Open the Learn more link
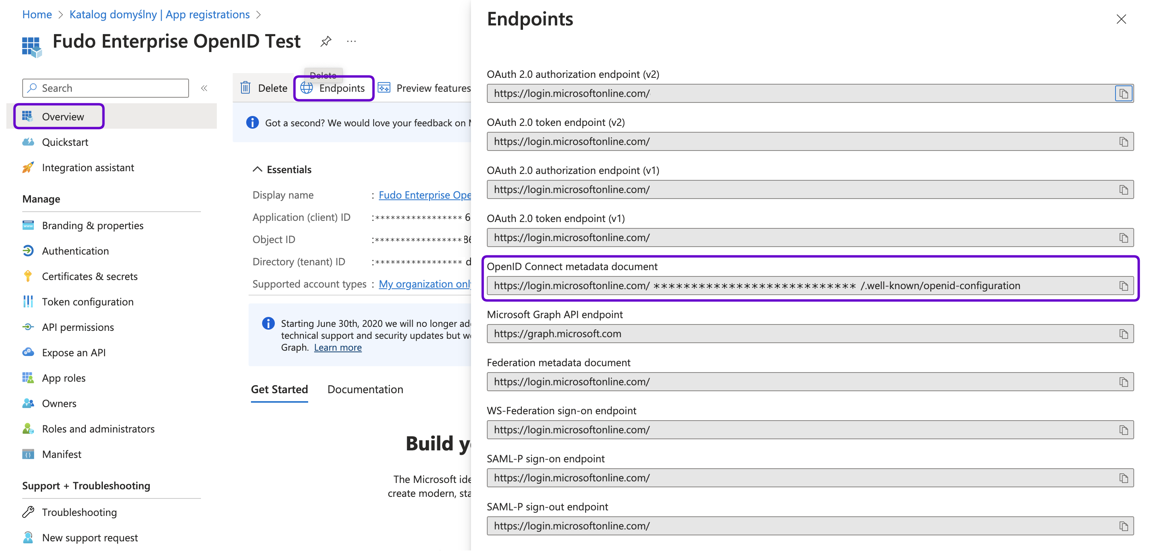The image size is (1156, 560). [x=338, y=348]
